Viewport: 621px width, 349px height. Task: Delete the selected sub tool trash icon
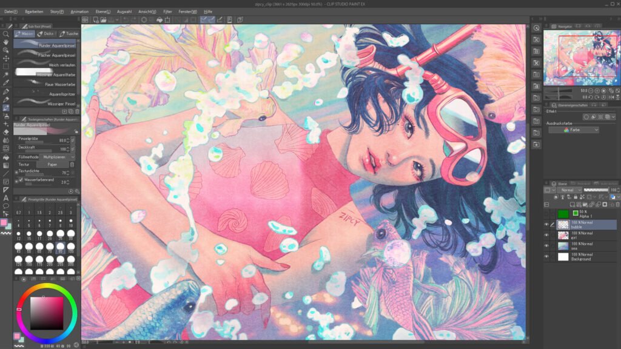click(x=77, y=112)
